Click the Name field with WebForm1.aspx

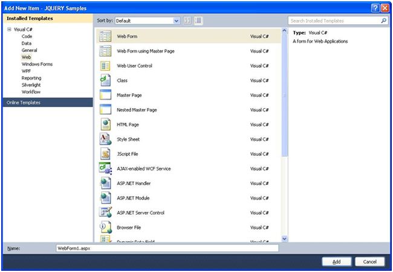(167, 248)
